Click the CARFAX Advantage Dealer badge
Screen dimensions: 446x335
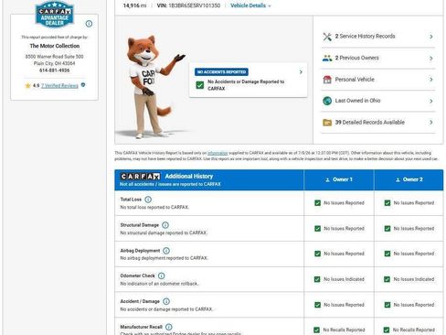click(55, 14)
